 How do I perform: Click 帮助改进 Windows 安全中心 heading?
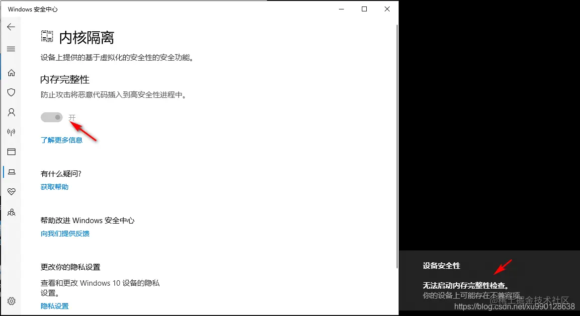(87, 221)
